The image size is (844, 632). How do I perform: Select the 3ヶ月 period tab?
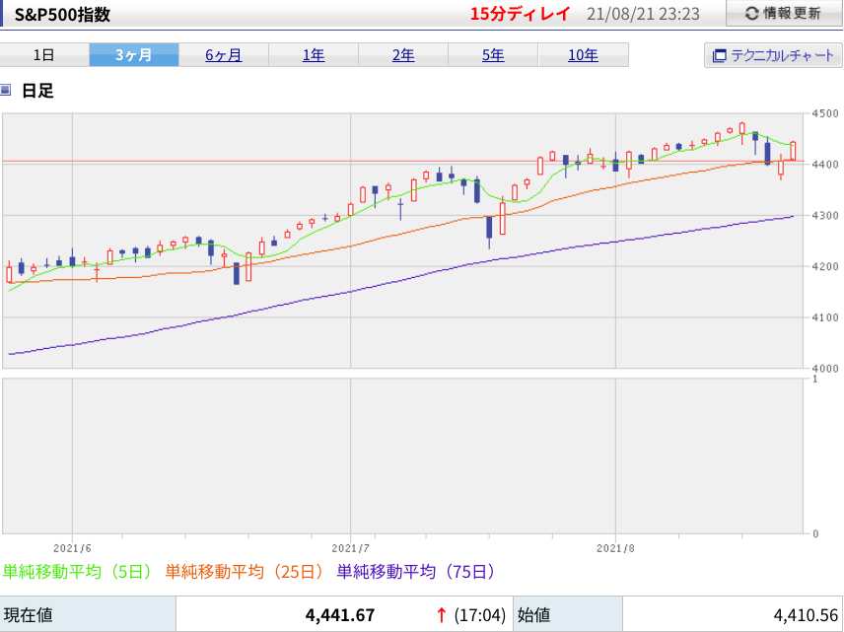133,55
